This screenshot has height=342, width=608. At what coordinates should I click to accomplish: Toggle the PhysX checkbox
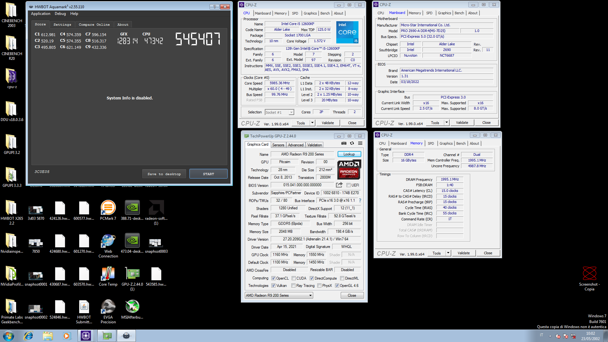(319, 286)
